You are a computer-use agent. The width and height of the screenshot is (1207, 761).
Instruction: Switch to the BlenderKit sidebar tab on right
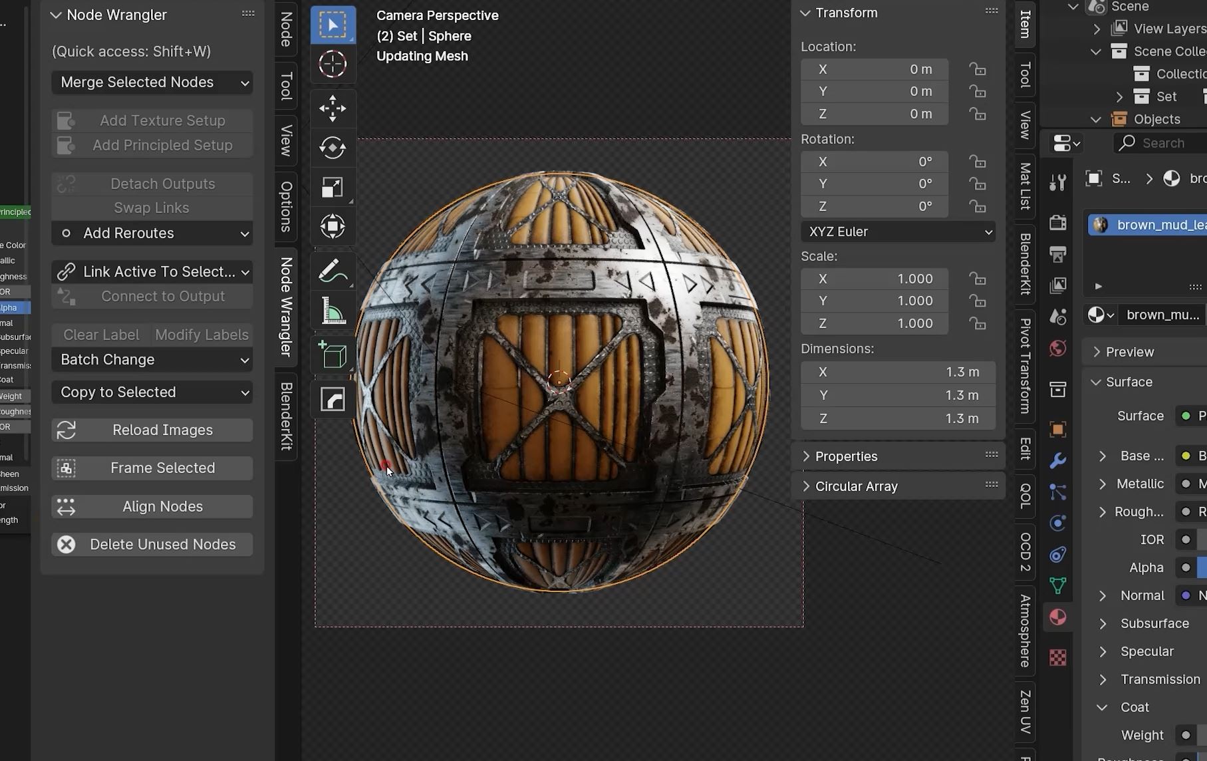click(1025, 264)
